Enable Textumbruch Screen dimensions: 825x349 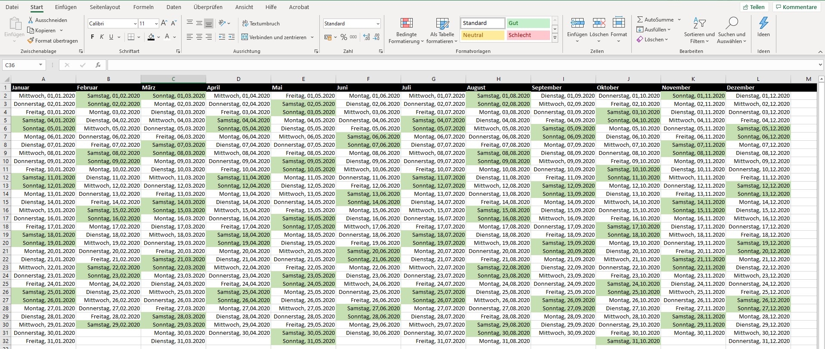pos(261,24)
